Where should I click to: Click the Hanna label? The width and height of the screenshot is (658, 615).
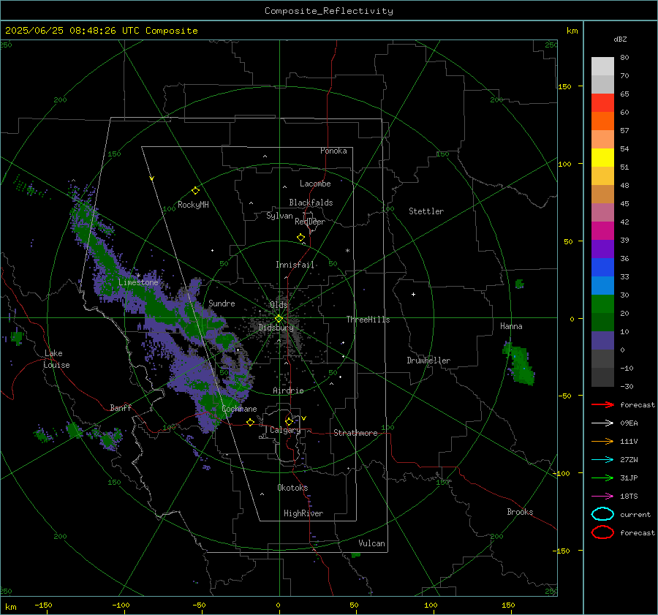(511, 326)
